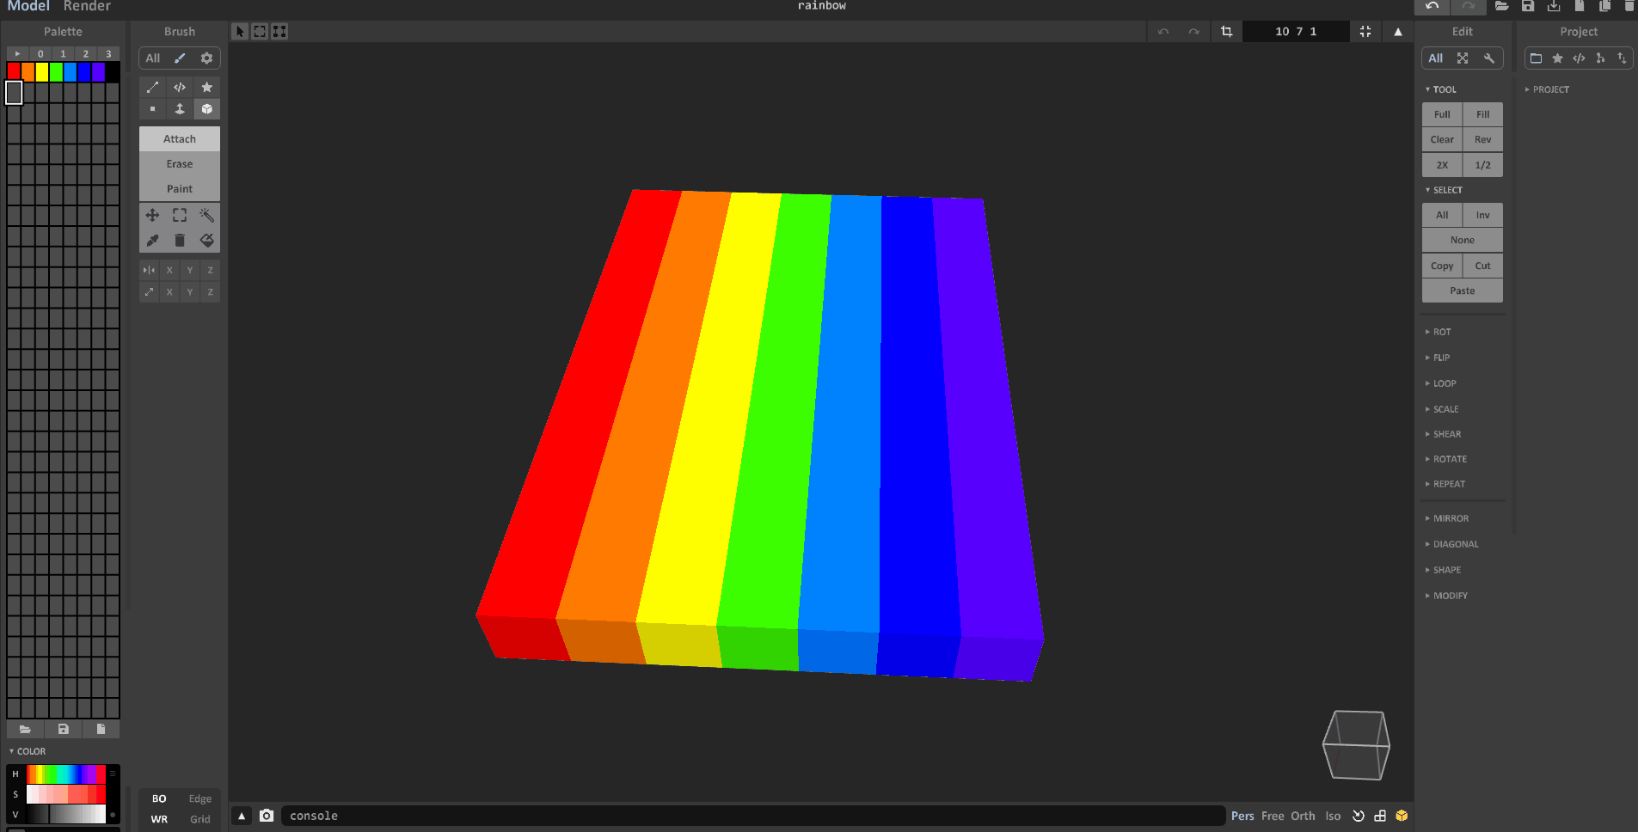Pick the green palette swatch
The width and height of the screenshot is (1638, 832).
point(56,72)
